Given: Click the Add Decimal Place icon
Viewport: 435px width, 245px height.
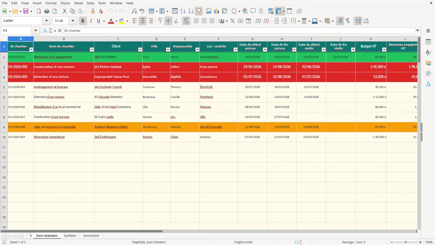Looking at the screenshot, I should [x=258, y=21].
